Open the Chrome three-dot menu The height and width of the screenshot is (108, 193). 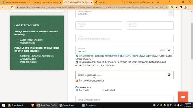click(x=190, y=7)
